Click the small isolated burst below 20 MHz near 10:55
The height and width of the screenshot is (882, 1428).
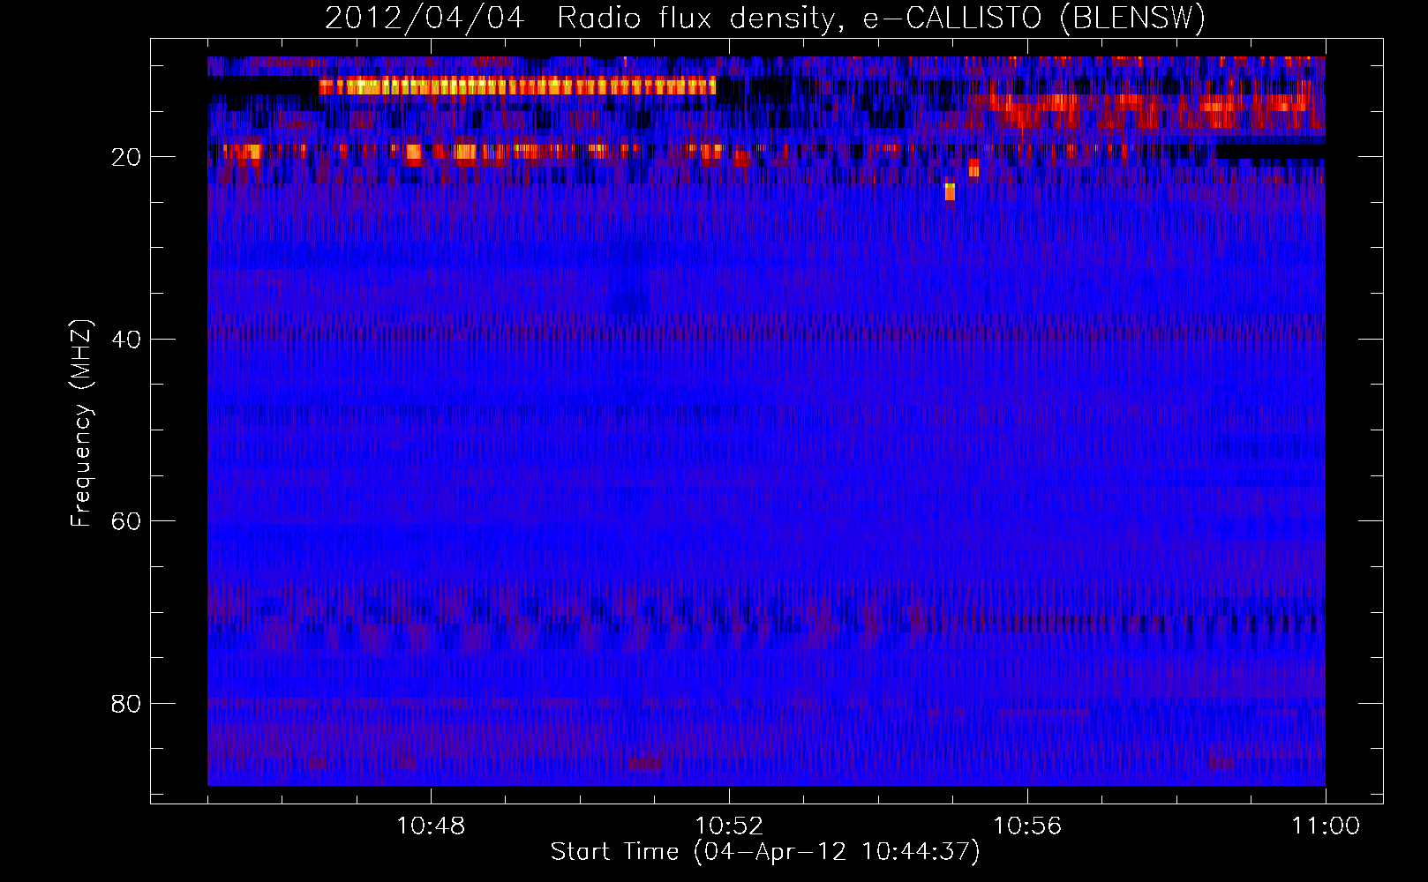point(950,191)
